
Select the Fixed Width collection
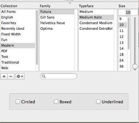click(x=18, y=34)
